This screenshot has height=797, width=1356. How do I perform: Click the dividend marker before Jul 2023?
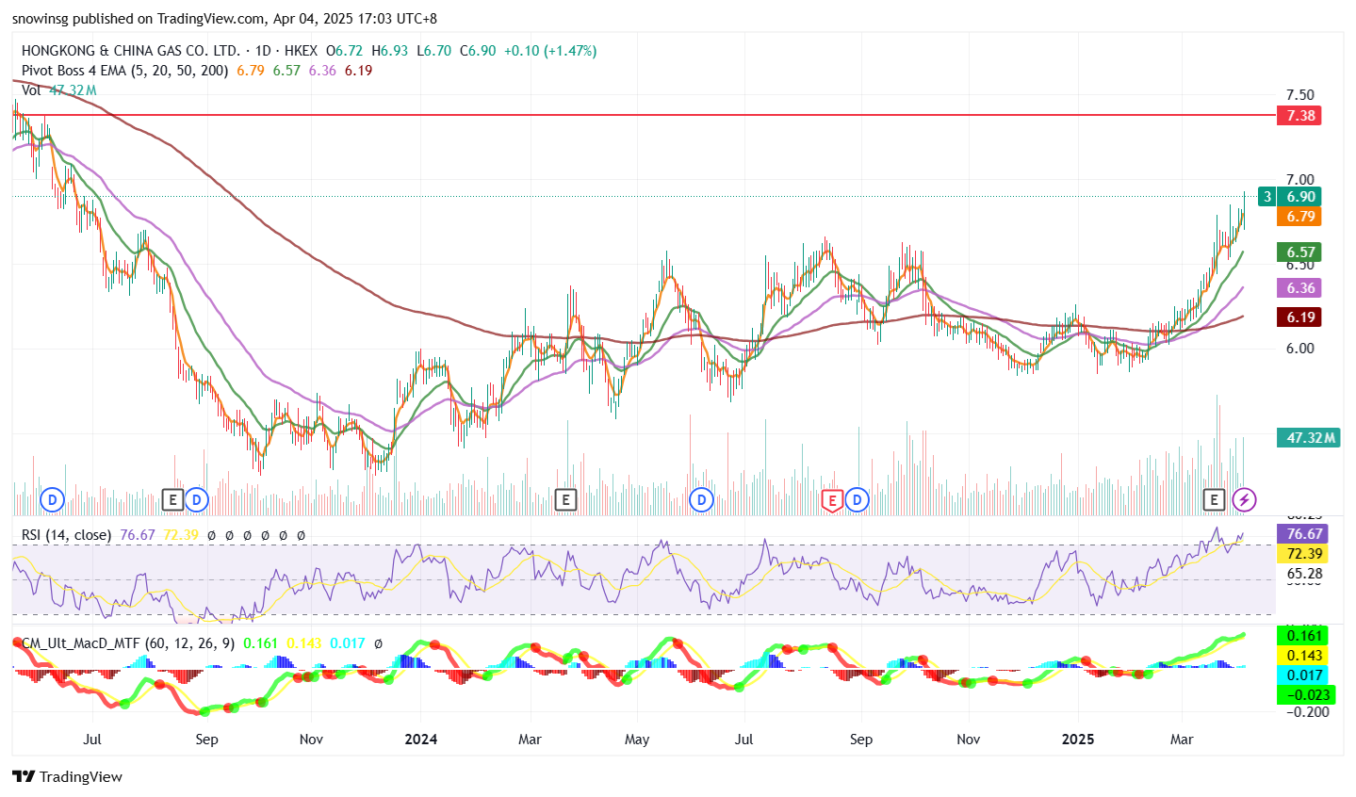[53, 499]
